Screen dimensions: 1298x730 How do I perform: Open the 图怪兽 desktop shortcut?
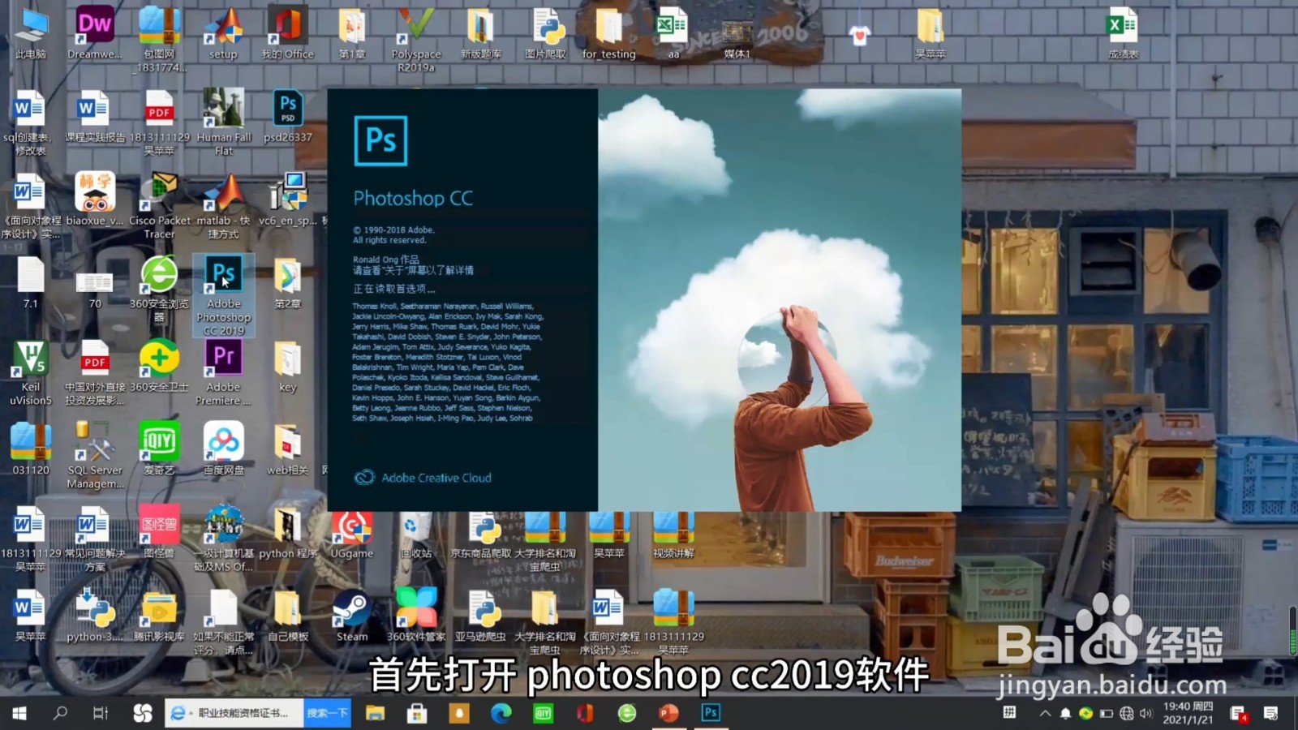(x=160, y=533)
